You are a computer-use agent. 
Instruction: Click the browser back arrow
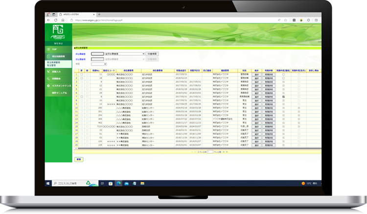(x=48, y=20)
